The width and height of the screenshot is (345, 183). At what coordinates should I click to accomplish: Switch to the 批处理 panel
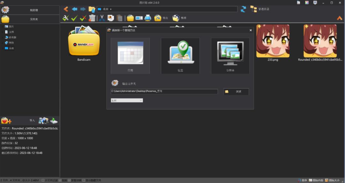(x=30, y=10)
